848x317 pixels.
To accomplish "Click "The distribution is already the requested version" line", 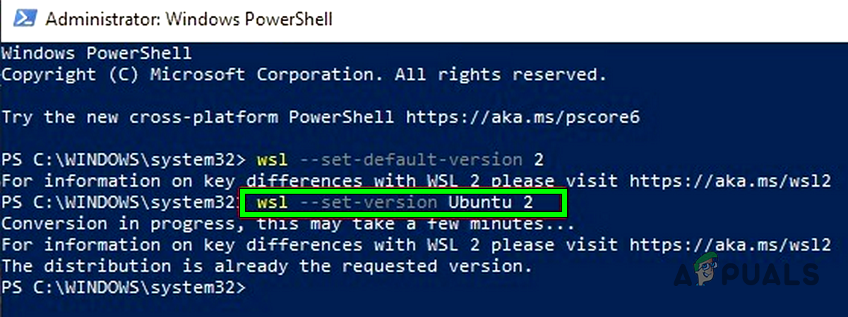I will 265,267.
